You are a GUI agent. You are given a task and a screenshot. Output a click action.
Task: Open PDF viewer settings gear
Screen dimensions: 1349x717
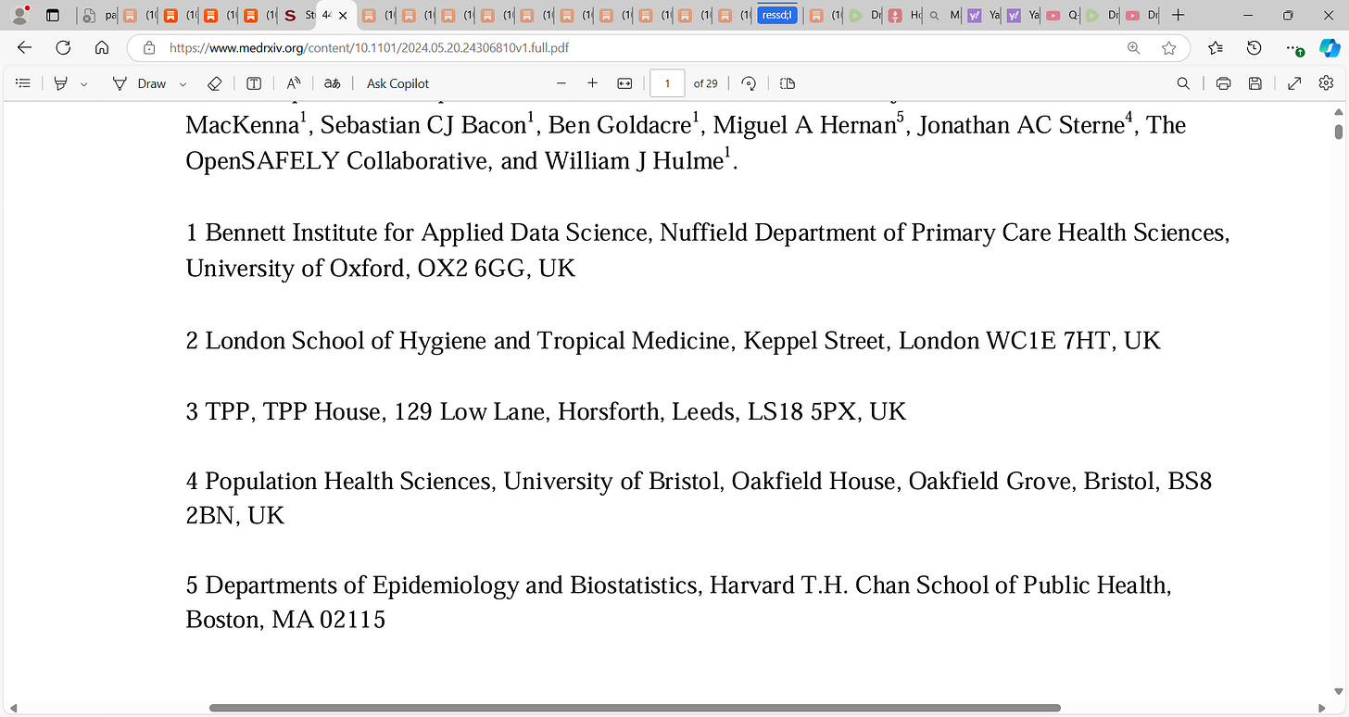pos(1326,83)
